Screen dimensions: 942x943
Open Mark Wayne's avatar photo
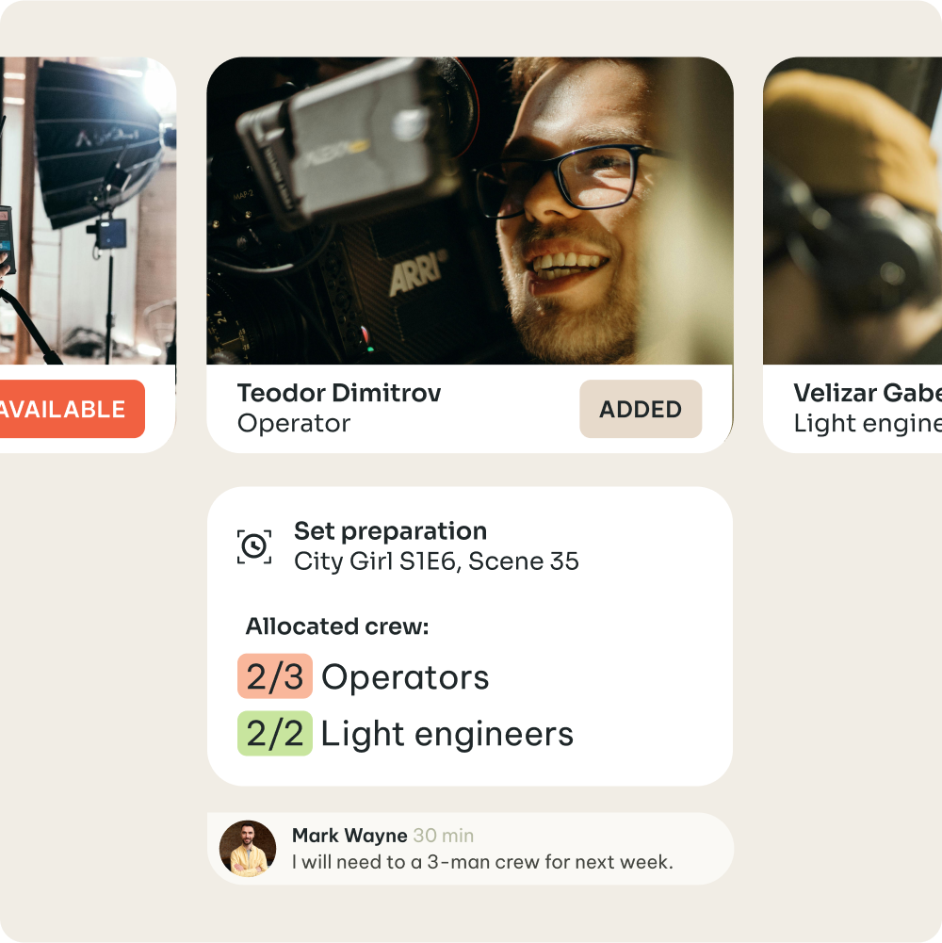[x=248, y=848]
